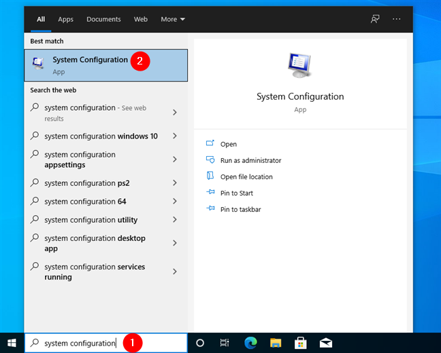
Task: Click the Open file location icon
Action: pos(210,176)
